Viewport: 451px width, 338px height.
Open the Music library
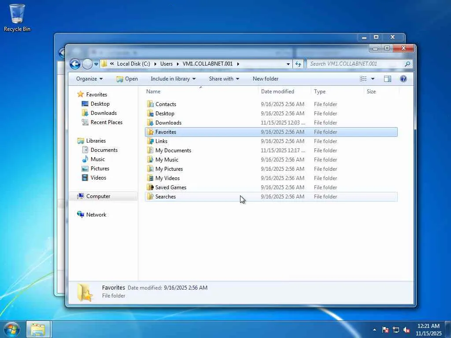(x=97, y=159)
